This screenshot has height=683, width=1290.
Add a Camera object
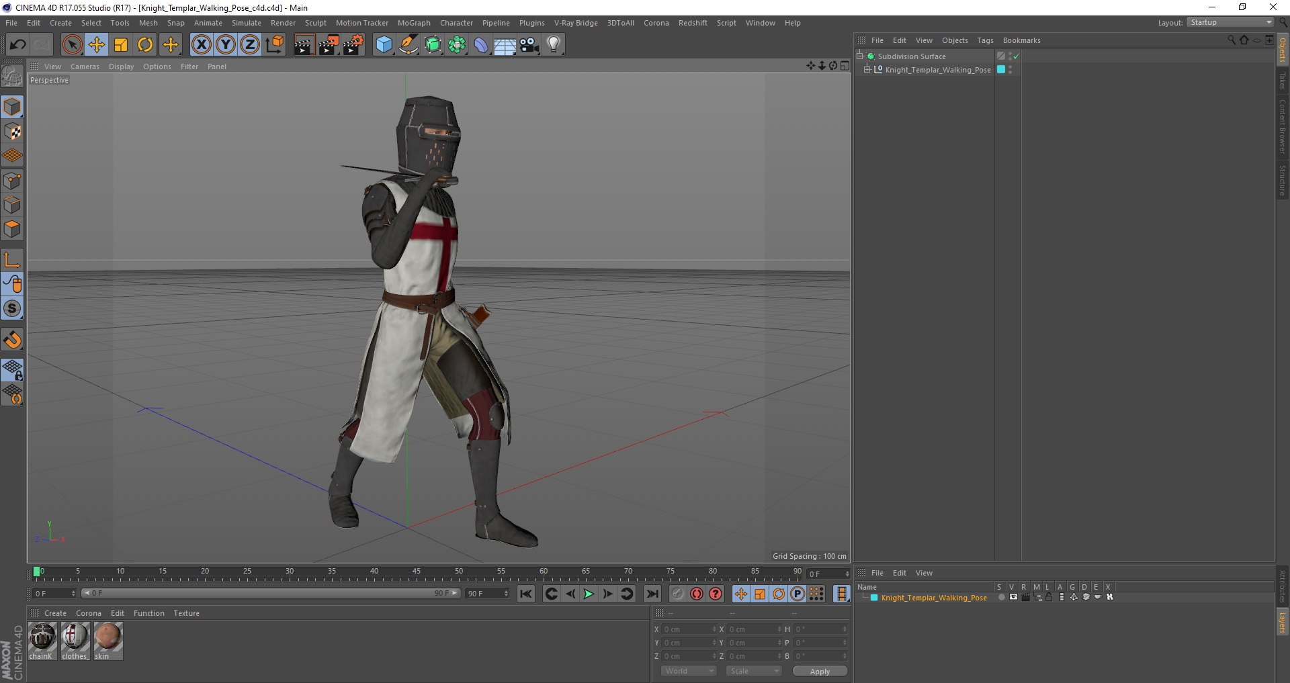tap(529, 45)
